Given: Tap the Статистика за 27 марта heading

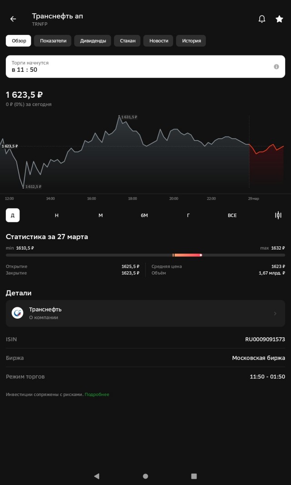Looking at the screenshot, I should [x=47, y=237].
